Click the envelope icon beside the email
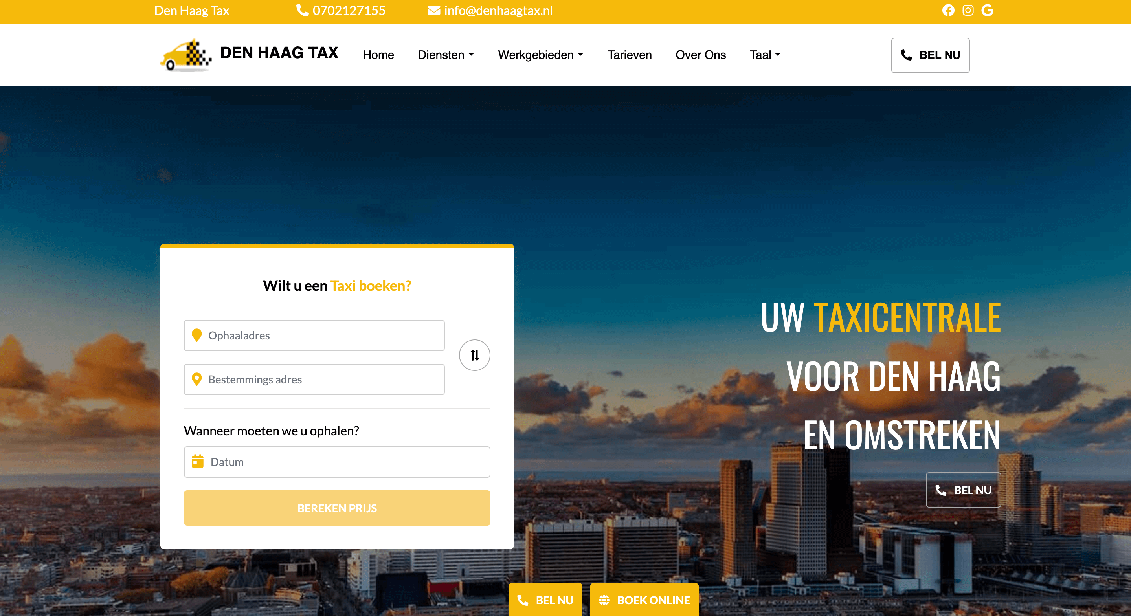Image resolution: width=1131 pixels, height=616 pixels. click(434, 10)
